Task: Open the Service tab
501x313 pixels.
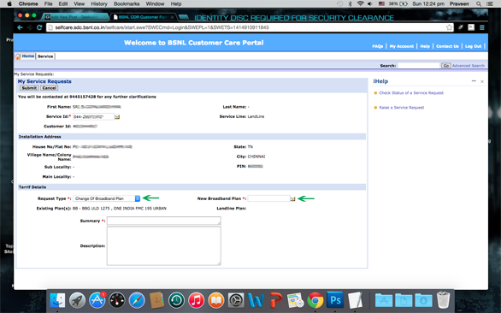Action: click(45, 56)
